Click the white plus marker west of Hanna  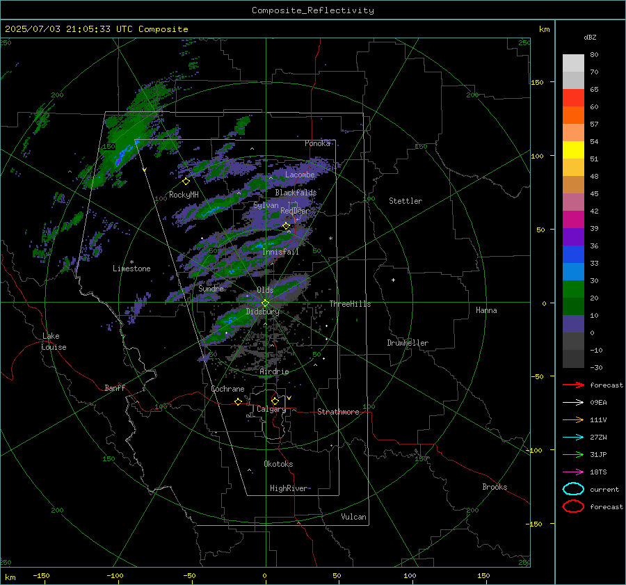coord(393,280)
